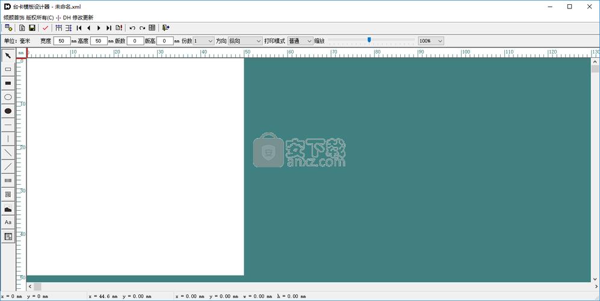Click the 倾颜首饰 版权所有(C) text

tap(29, 17)
